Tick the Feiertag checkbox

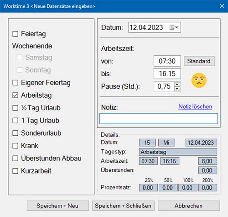tap(15, 34)
